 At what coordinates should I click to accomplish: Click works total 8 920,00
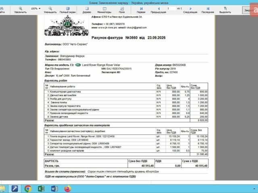[x=202, y=121]
